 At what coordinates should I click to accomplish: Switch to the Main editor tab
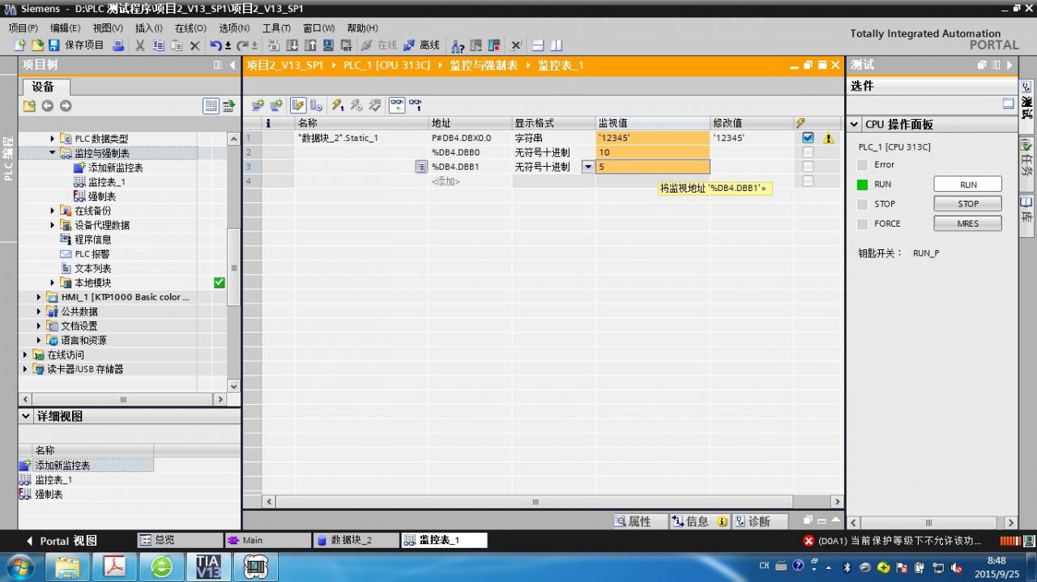[x=268, y=540]
